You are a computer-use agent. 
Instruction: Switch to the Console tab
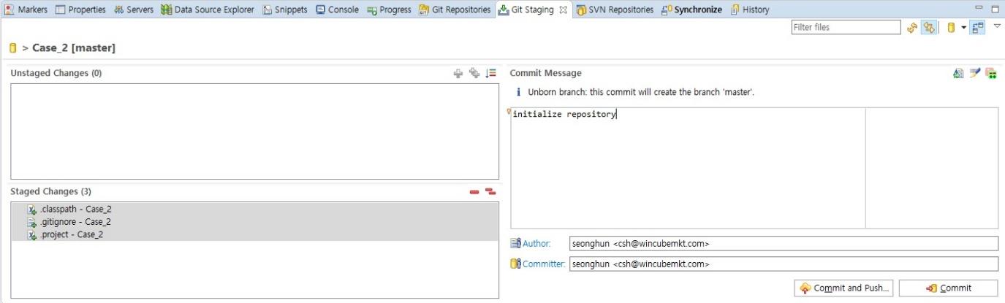click(x=337, y=9)
